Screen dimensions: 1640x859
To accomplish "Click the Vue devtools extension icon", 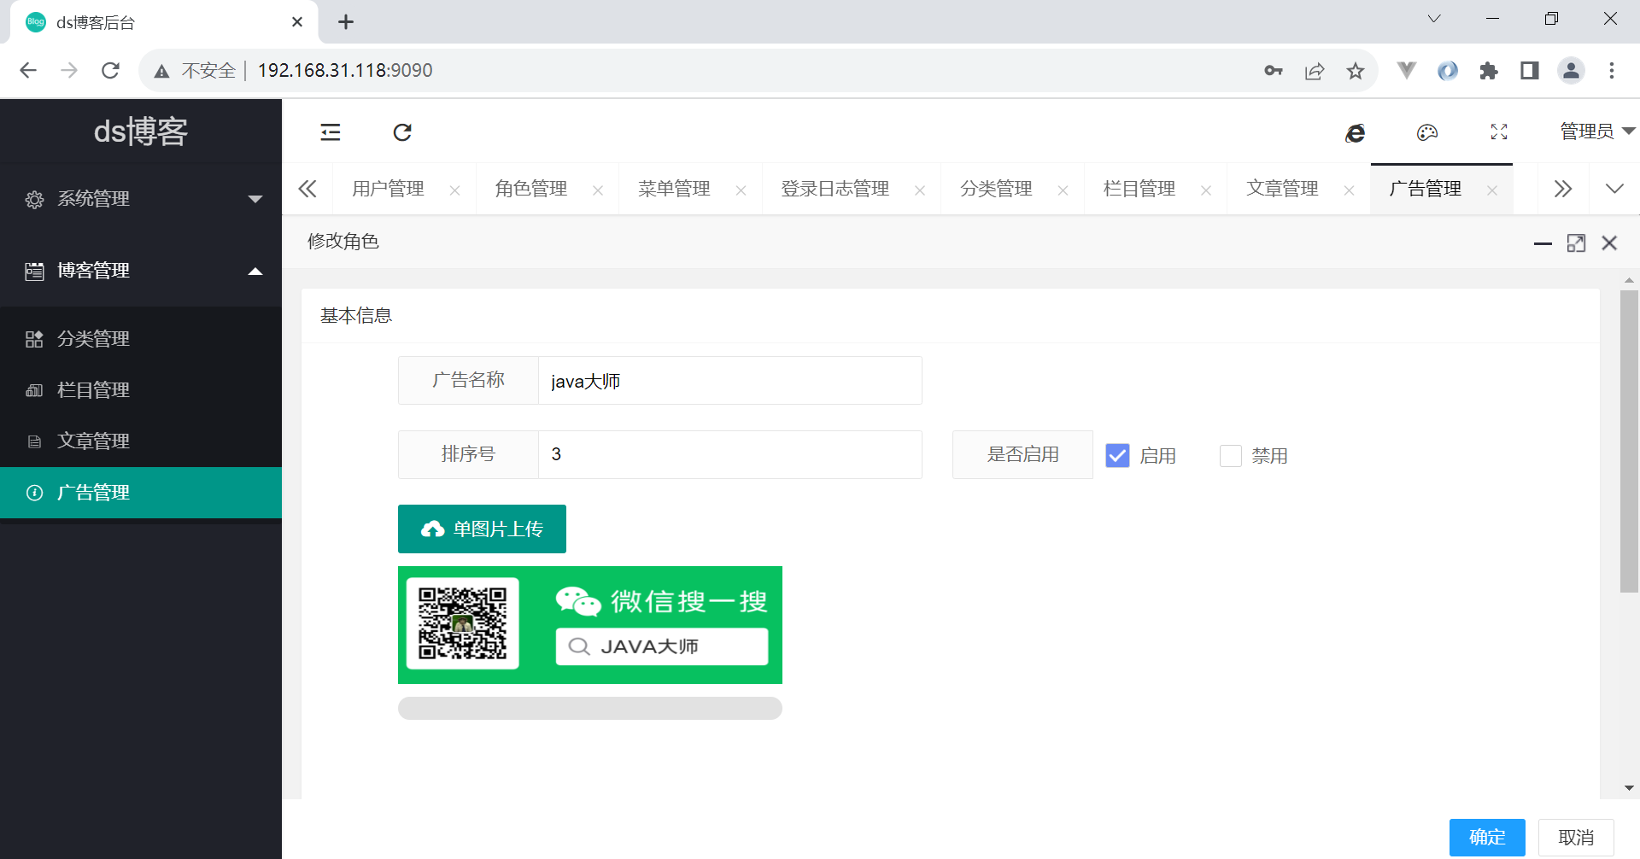I will [1407, 71].
